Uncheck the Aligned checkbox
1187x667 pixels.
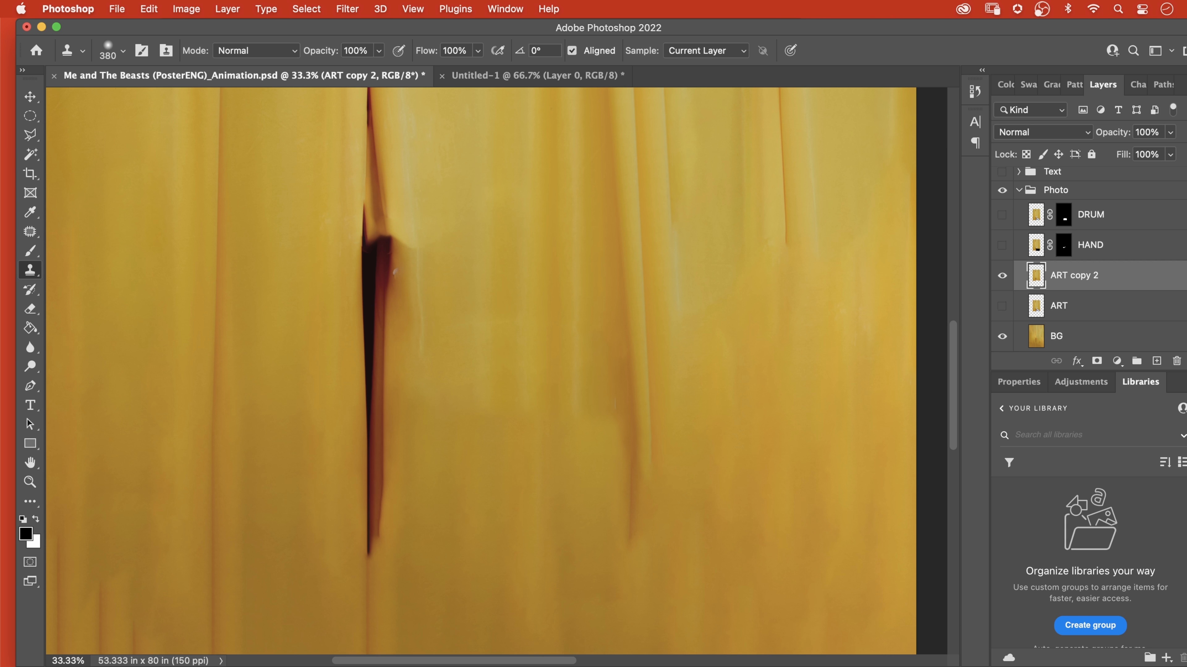pyautogui.click(x=572, y=51)
